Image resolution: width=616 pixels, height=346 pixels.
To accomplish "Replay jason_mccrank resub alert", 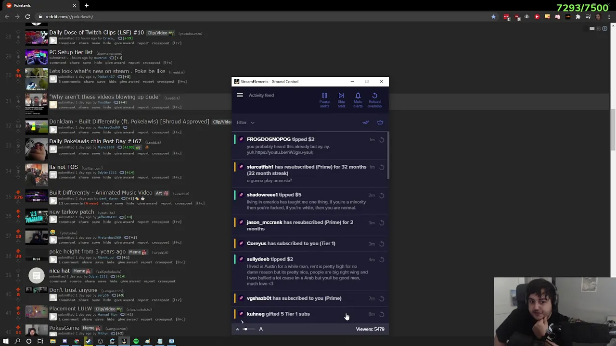I will click(x=382, y=223).
